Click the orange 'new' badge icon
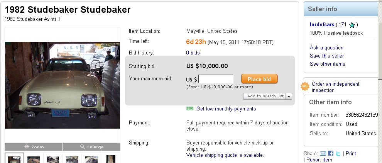The width and height of the screenshot is (382, 163). (x=305, y=86)
